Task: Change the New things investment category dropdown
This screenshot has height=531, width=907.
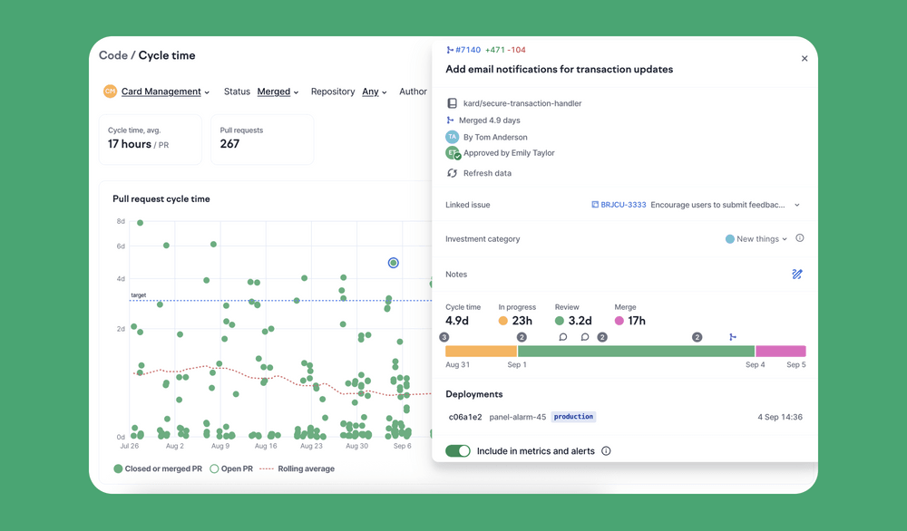Action: click(762, 238)
